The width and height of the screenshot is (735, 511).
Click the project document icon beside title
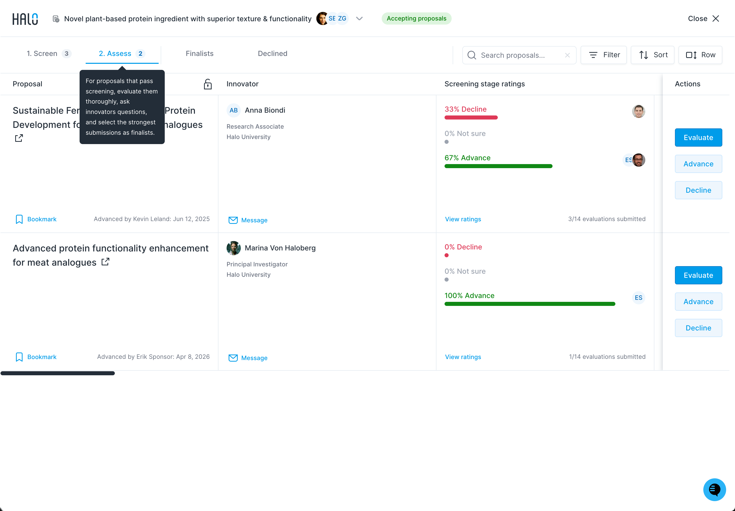pos(56,19)
